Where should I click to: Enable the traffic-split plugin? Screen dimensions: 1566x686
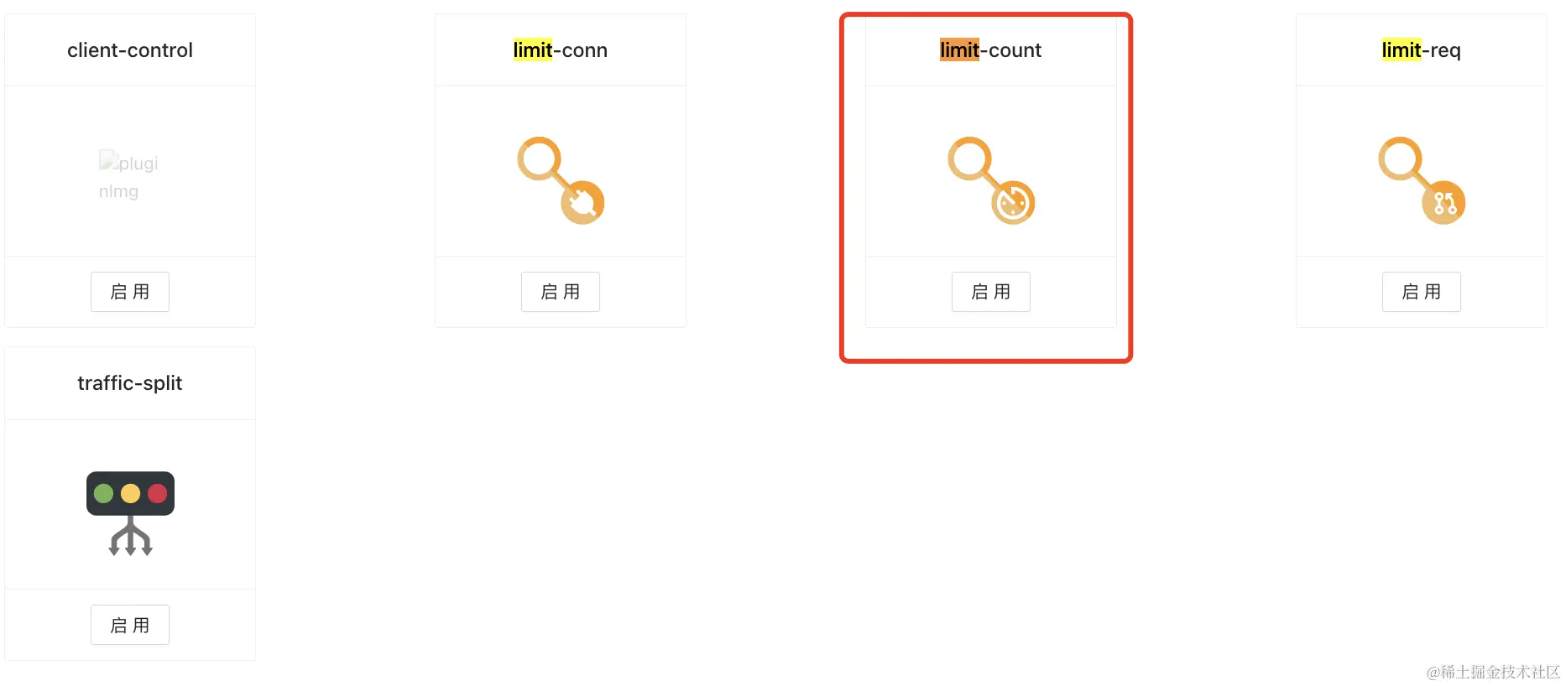(x=130, y=625)
